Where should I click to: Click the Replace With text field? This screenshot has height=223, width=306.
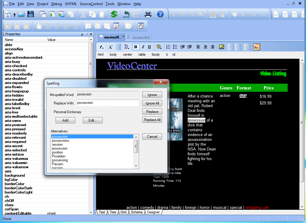[107, 103]
